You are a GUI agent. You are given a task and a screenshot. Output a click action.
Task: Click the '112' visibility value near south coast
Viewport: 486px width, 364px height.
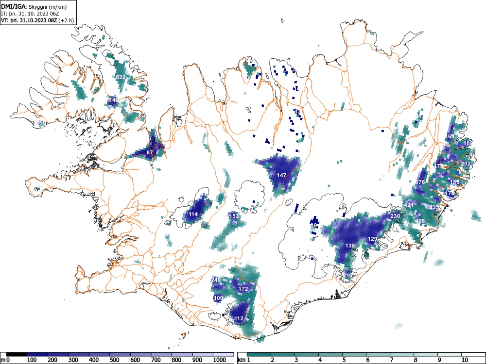pos(239,318)
